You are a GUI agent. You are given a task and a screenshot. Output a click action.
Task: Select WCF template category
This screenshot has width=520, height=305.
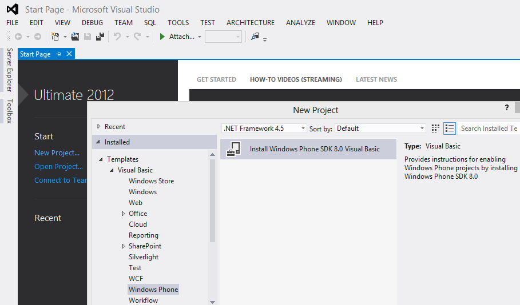[x=136, y=279]
